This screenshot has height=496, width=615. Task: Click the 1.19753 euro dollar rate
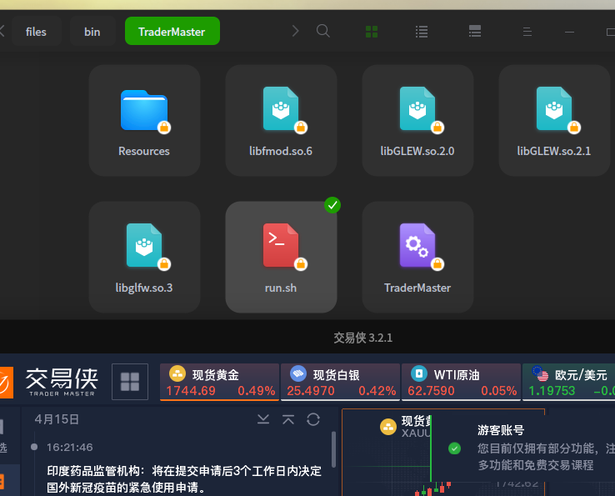pyautogui.click(x=552, y=391)
